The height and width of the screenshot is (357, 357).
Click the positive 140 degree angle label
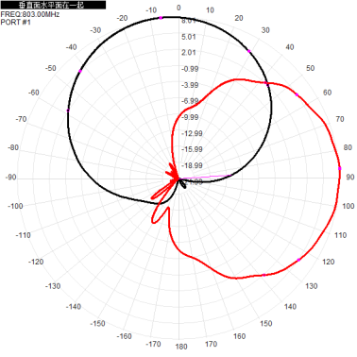pyautogui.click(x=290, y=307)
